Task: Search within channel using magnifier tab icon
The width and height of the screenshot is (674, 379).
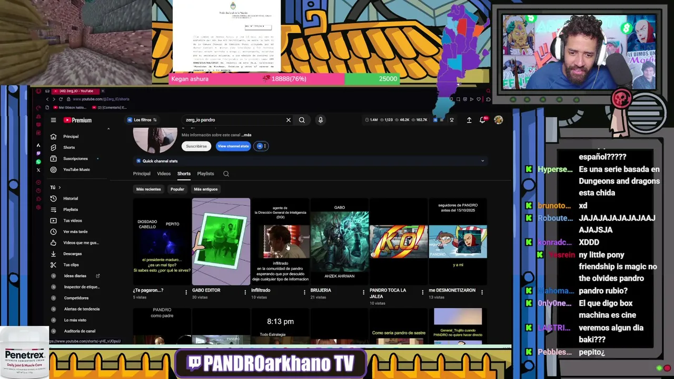Action: pos(226,174)
